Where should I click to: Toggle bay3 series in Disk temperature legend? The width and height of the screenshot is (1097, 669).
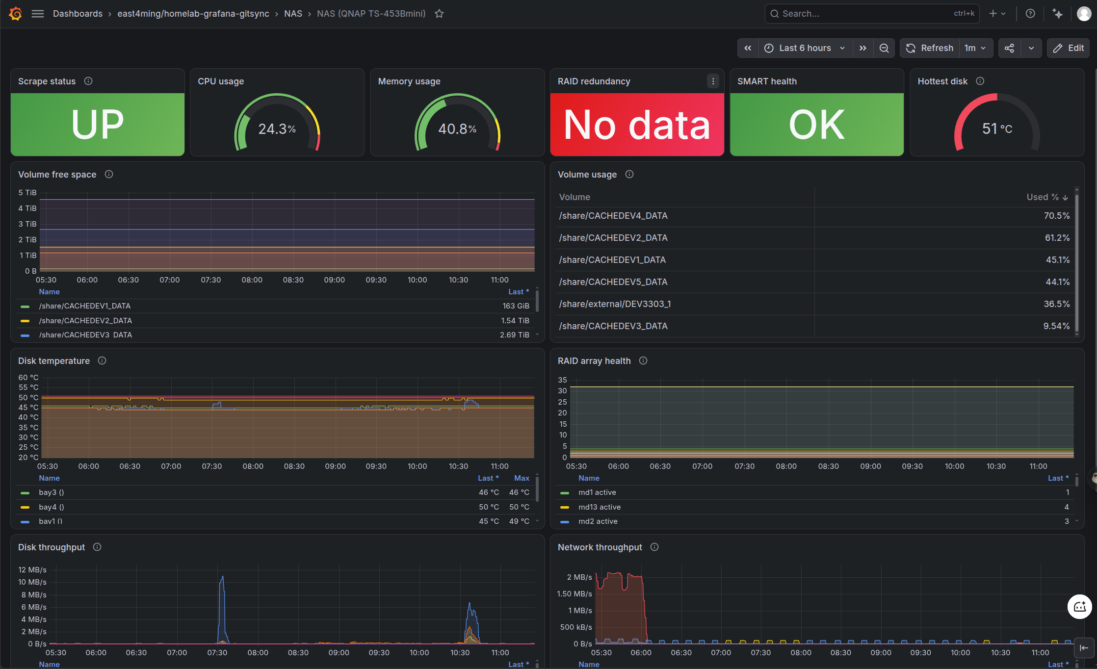click(52, 492)
